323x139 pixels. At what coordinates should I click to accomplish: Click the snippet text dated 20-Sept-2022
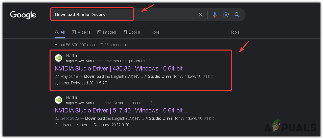(134, 121)
